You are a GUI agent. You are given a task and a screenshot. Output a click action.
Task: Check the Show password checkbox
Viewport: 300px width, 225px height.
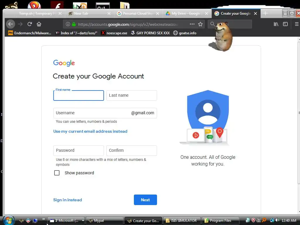pos(57,173)
